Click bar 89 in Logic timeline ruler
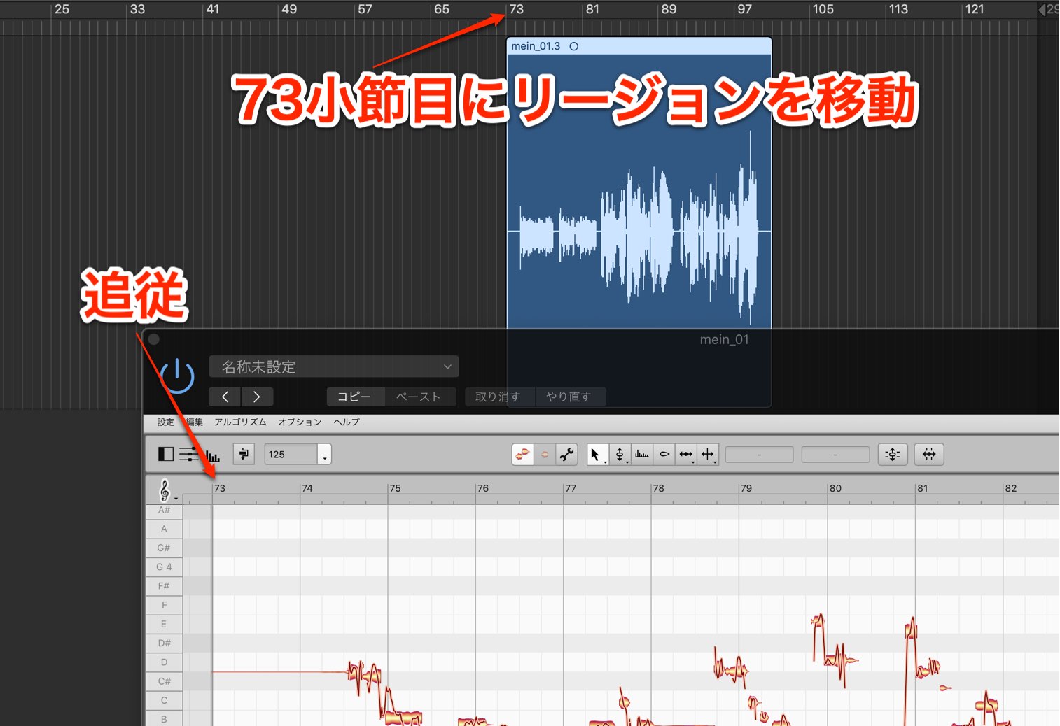Screen dimensions: 1060x726 (669, 9)
